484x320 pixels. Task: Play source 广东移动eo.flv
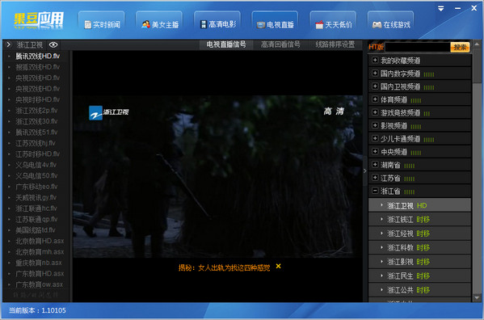pos(37,187)
